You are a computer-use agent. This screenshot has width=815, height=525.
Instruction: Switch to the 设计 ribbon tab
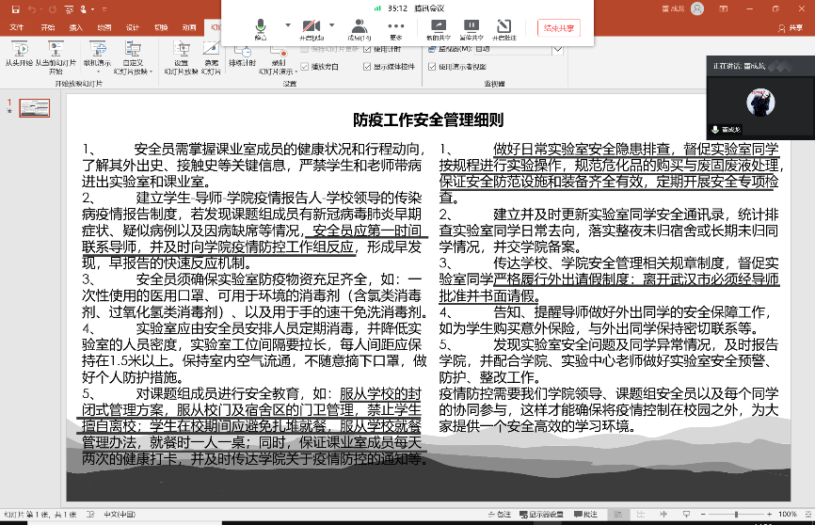[x=132, y=27]
